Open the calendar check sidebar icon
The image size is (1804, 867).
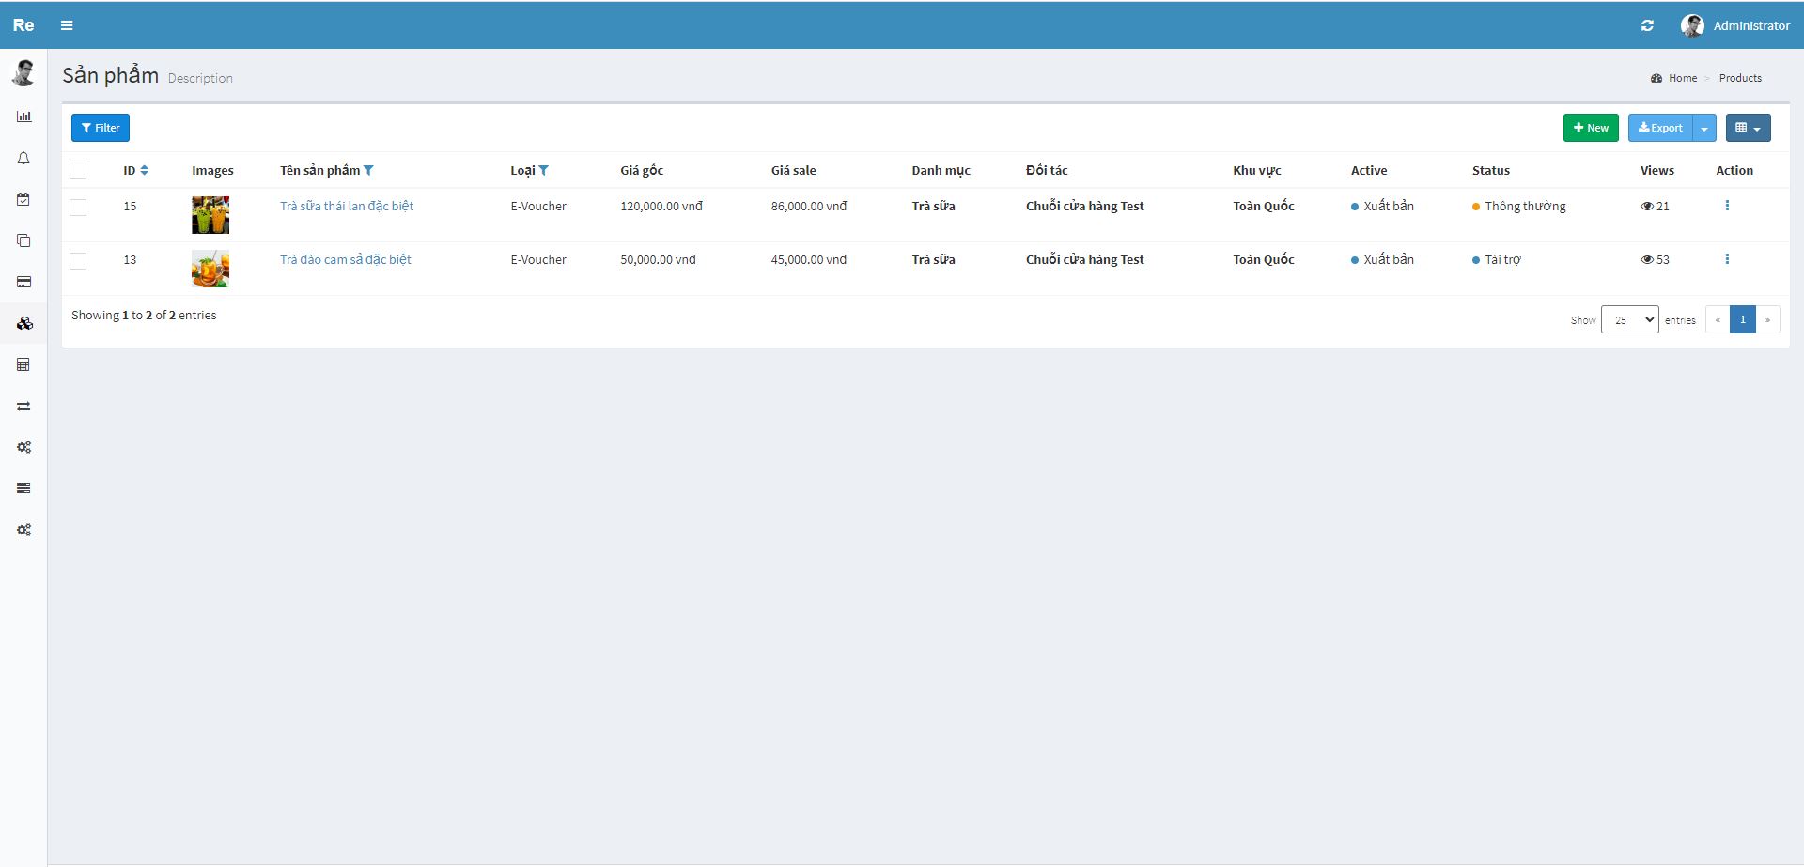23,199
